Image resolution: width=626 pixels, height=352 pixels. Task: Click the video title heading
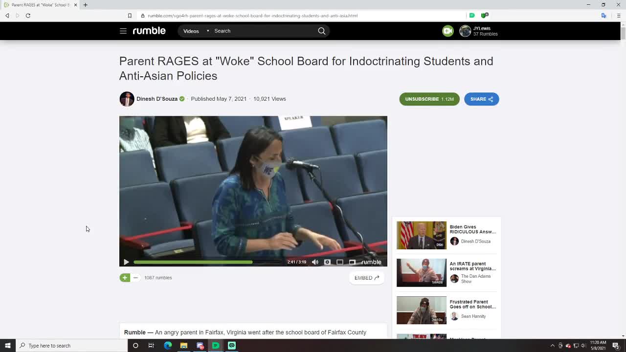306,68
